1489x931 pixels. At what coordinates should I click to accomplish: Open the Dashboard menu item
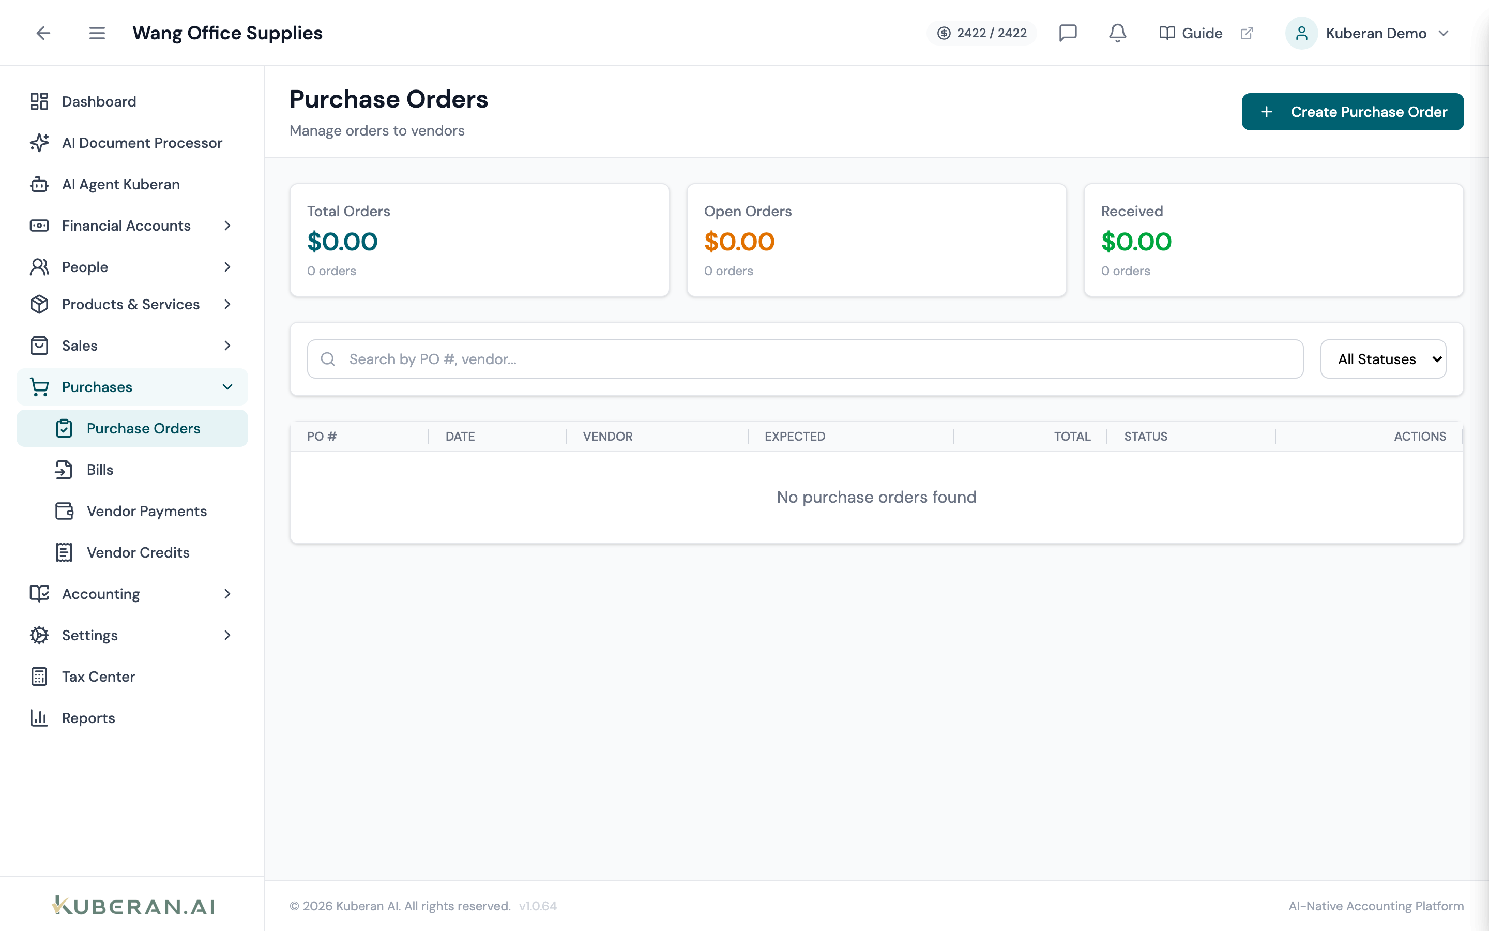click(132, 101)
